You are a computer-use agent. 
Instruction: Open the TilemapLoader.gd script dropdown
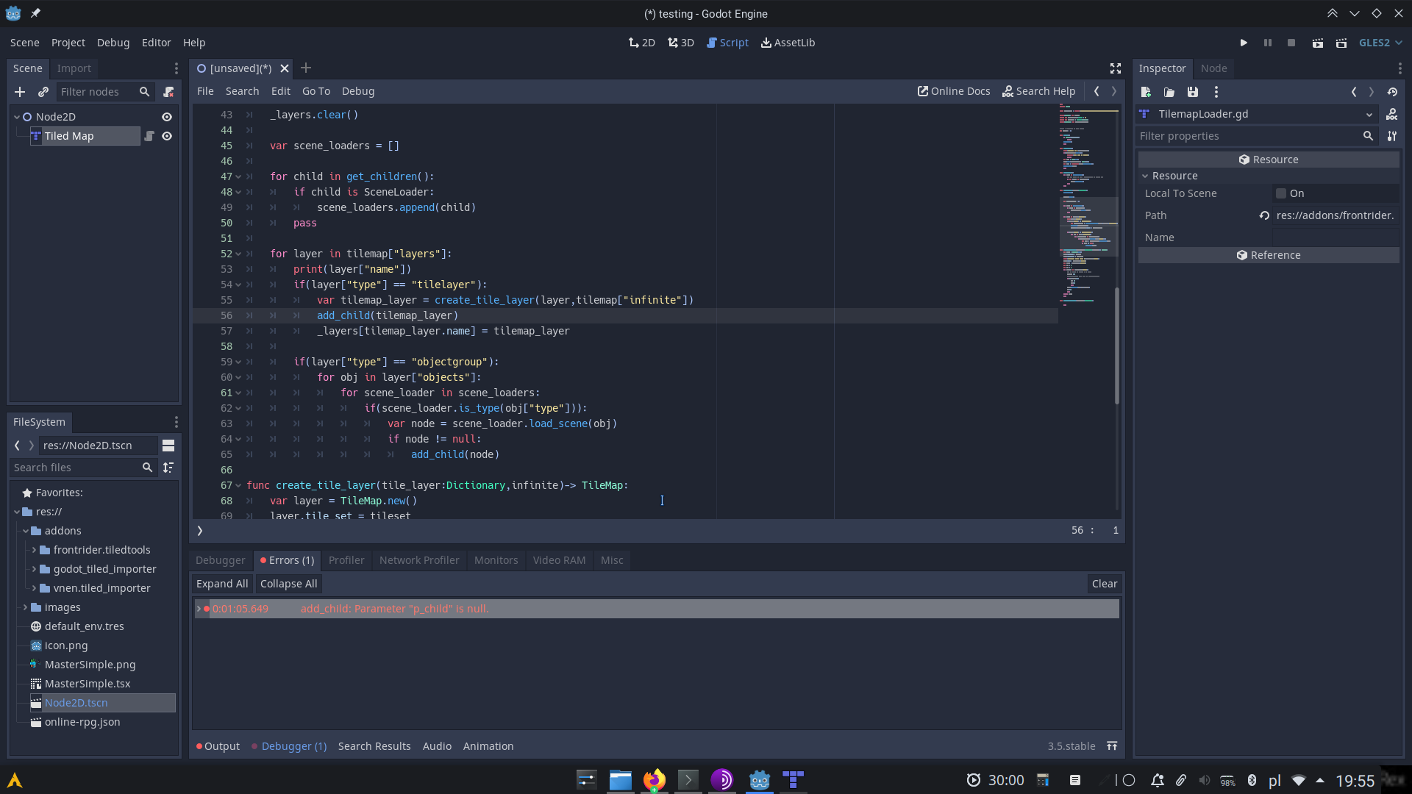point(1369,114)
